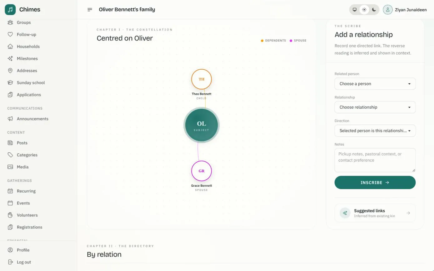
Task: Click into the Notes text area
Action: coord(375,160)
